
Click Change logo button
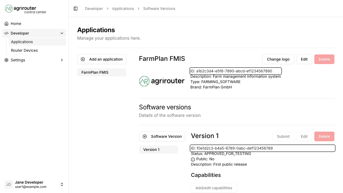(x=278, y=59)
